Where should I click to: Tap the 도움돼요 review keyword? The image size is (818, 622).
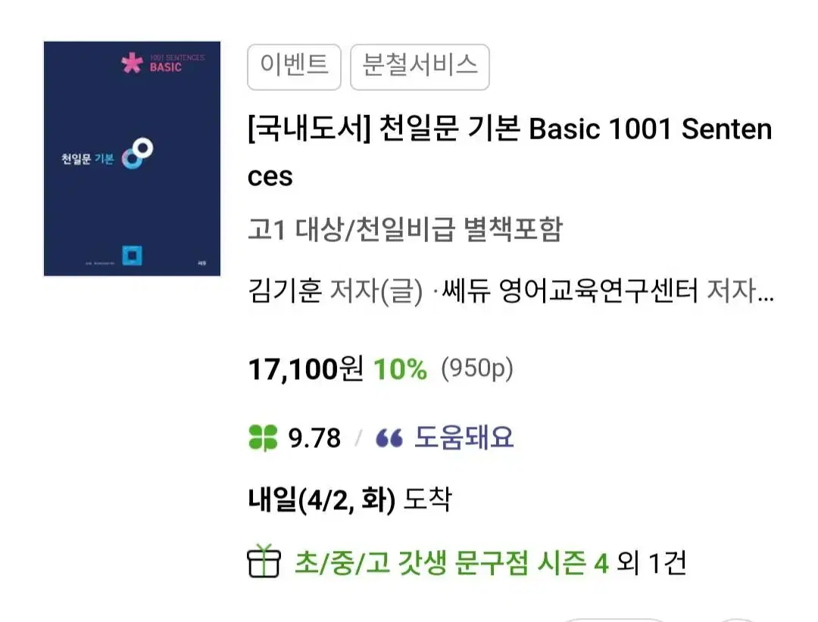464,437
